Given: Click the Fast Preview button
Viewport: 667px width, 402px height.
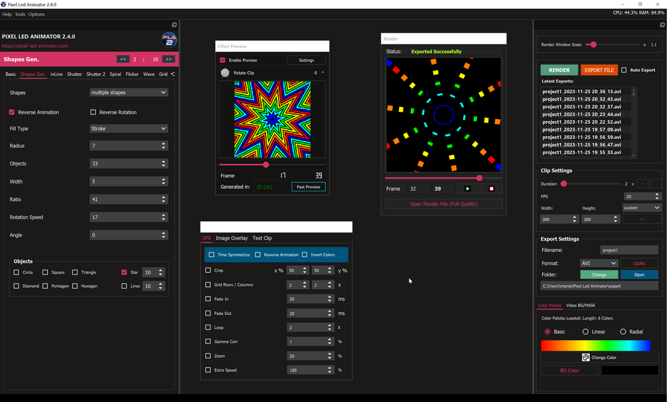Looking at the screenshot, I should [x=309, y=187].
